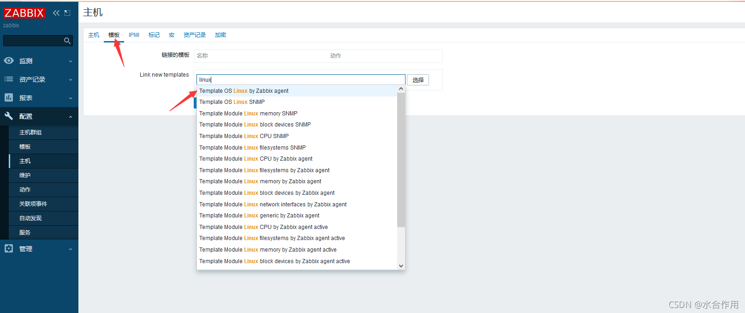Expand the 监测 menu chevron
The height and width of the screenshot is (313, 745).
pyautogui.click(x=71, y=61)
